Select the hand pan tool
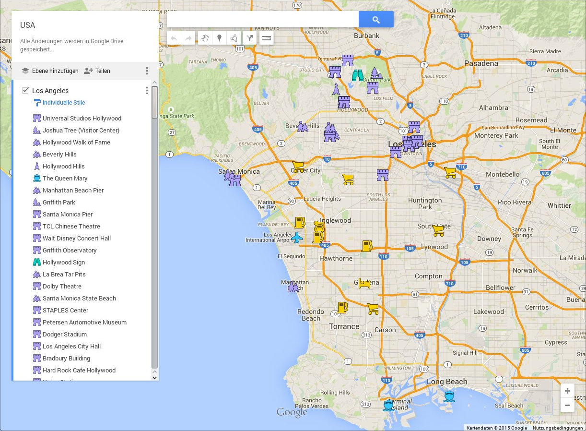 (x=205, y=38)
